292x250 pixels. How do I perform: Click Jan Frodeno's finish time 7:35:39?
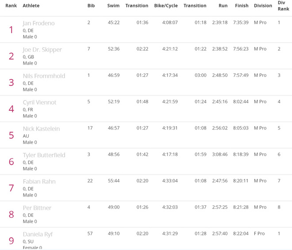click(x=241, y=23)
